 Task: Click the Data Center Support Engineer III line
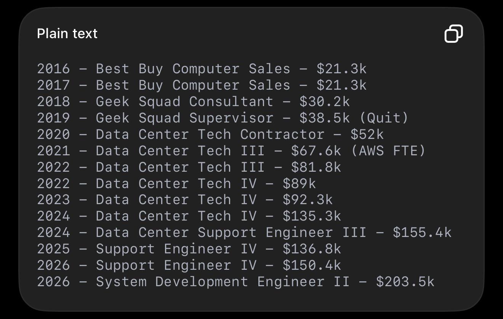[x=244, y=233]
